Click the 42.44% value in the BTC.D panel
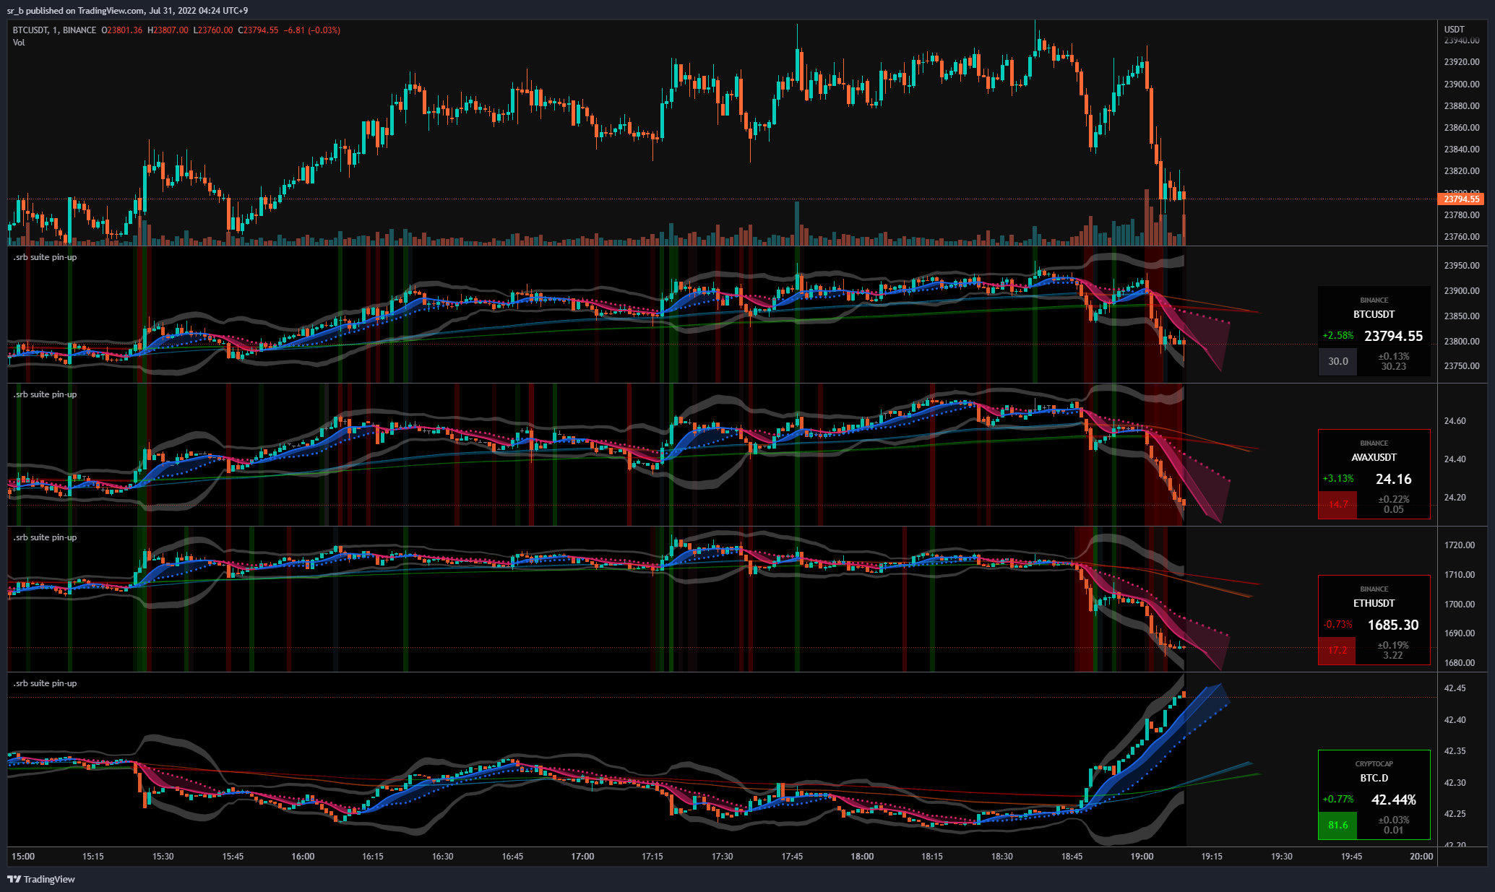1495x892 pixels. 1394,800
